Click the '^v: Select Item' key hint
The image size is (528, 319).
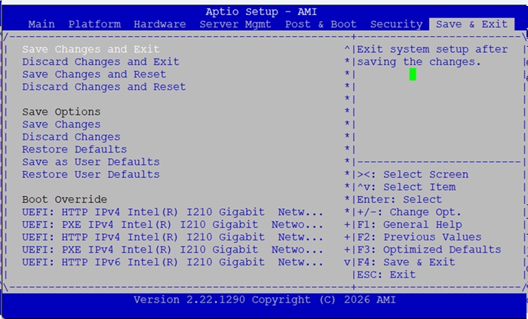point(406,187)
